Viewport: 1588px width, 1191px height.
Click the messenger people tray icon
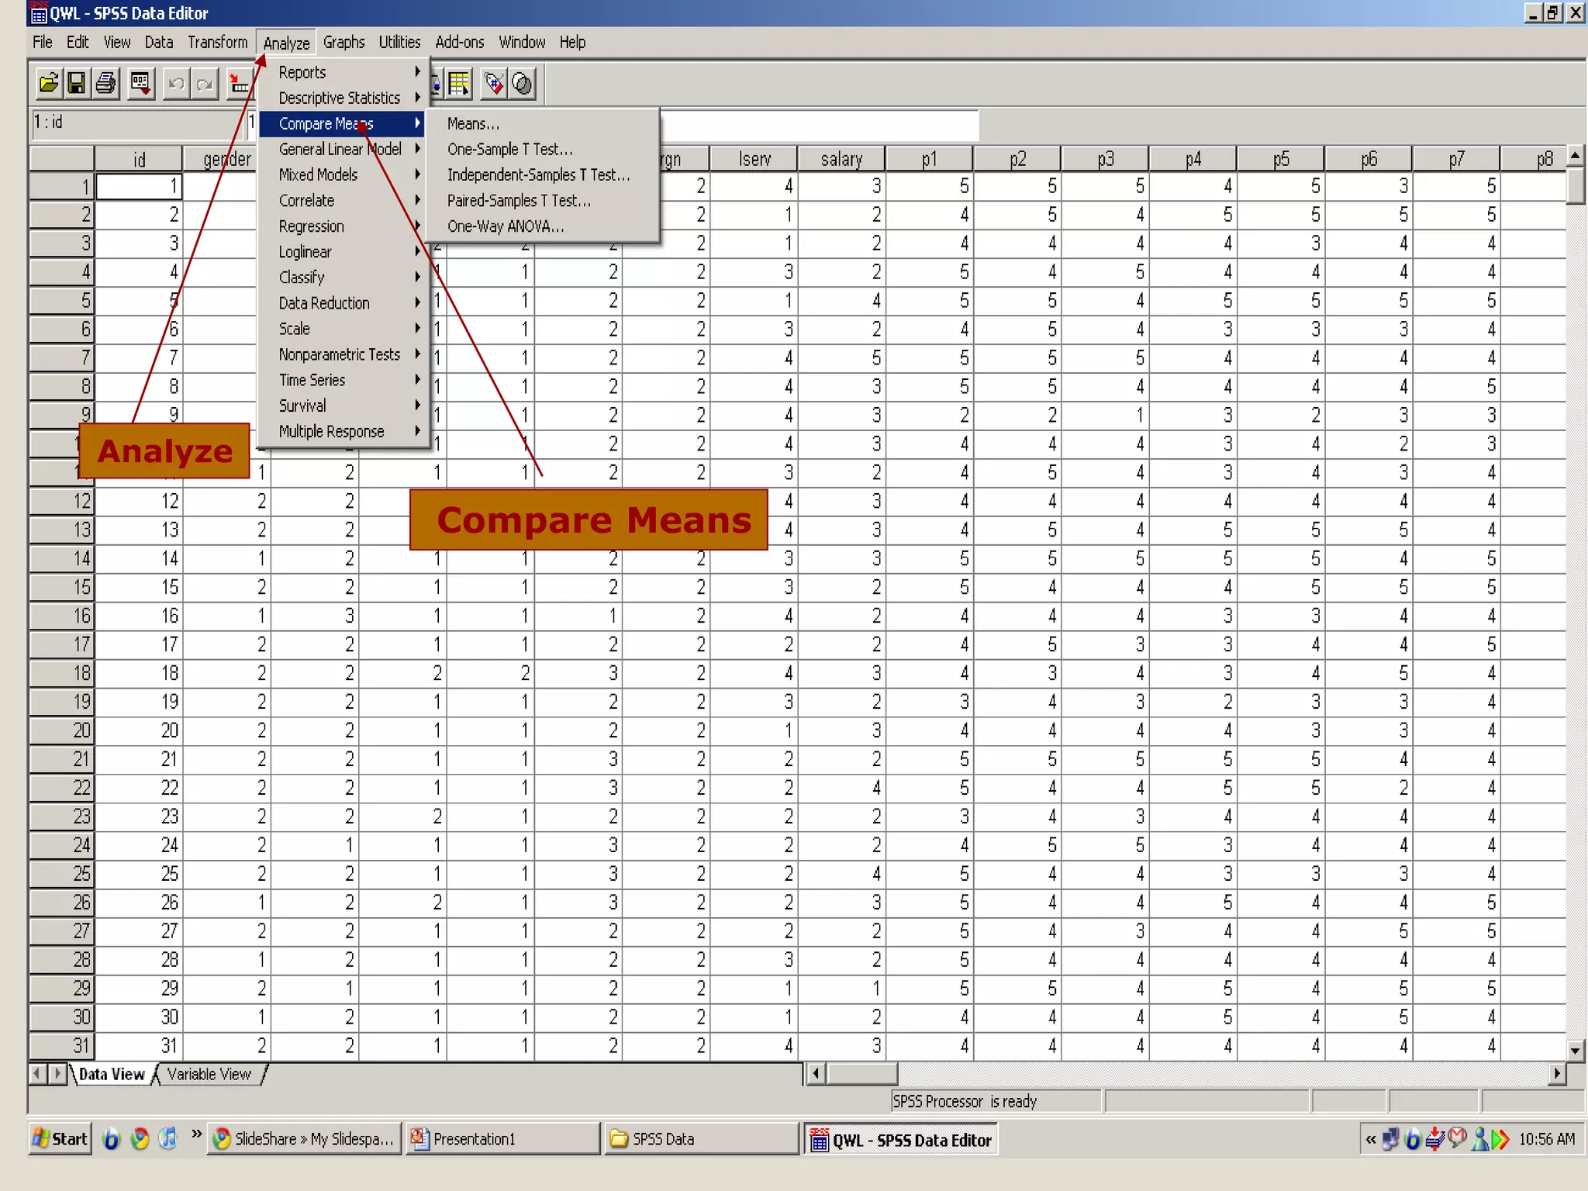tap(1480, 1138)
